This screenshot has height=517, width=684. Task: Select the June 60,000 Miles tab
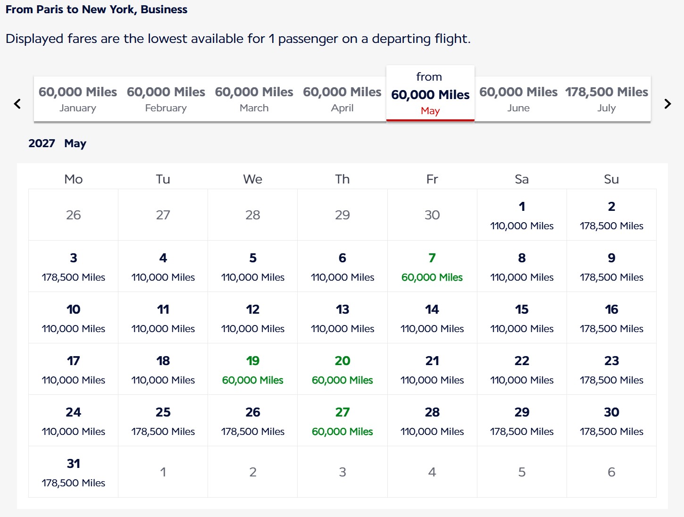(x=518, y=99)
